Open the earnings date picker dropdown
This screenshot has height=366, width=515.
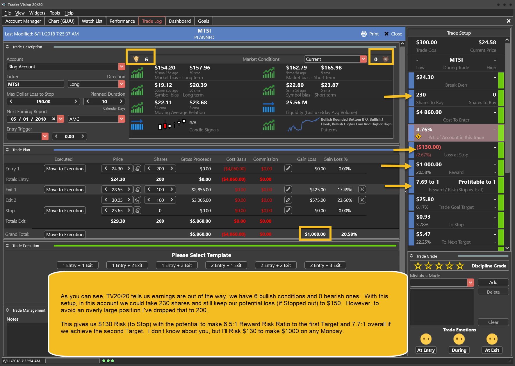(61, 119)
